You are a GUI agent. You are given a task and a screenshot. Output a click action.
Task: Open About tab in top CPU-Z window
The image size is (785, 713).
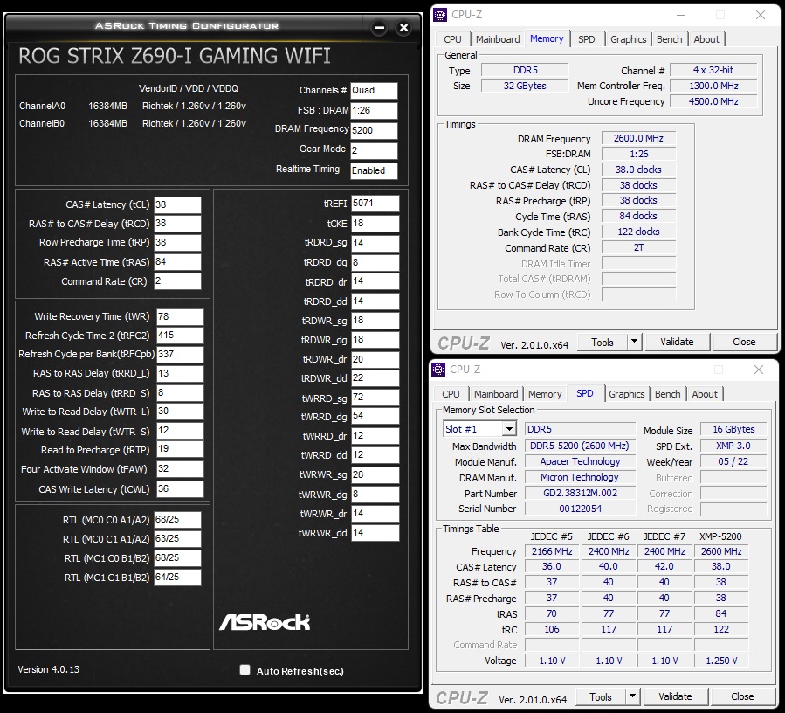pyautogui.click(x=706, y=39)
